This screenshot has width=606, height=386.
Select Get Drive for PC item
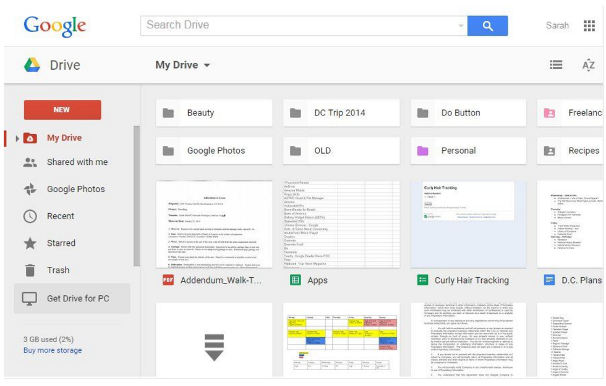click(72, 298)
